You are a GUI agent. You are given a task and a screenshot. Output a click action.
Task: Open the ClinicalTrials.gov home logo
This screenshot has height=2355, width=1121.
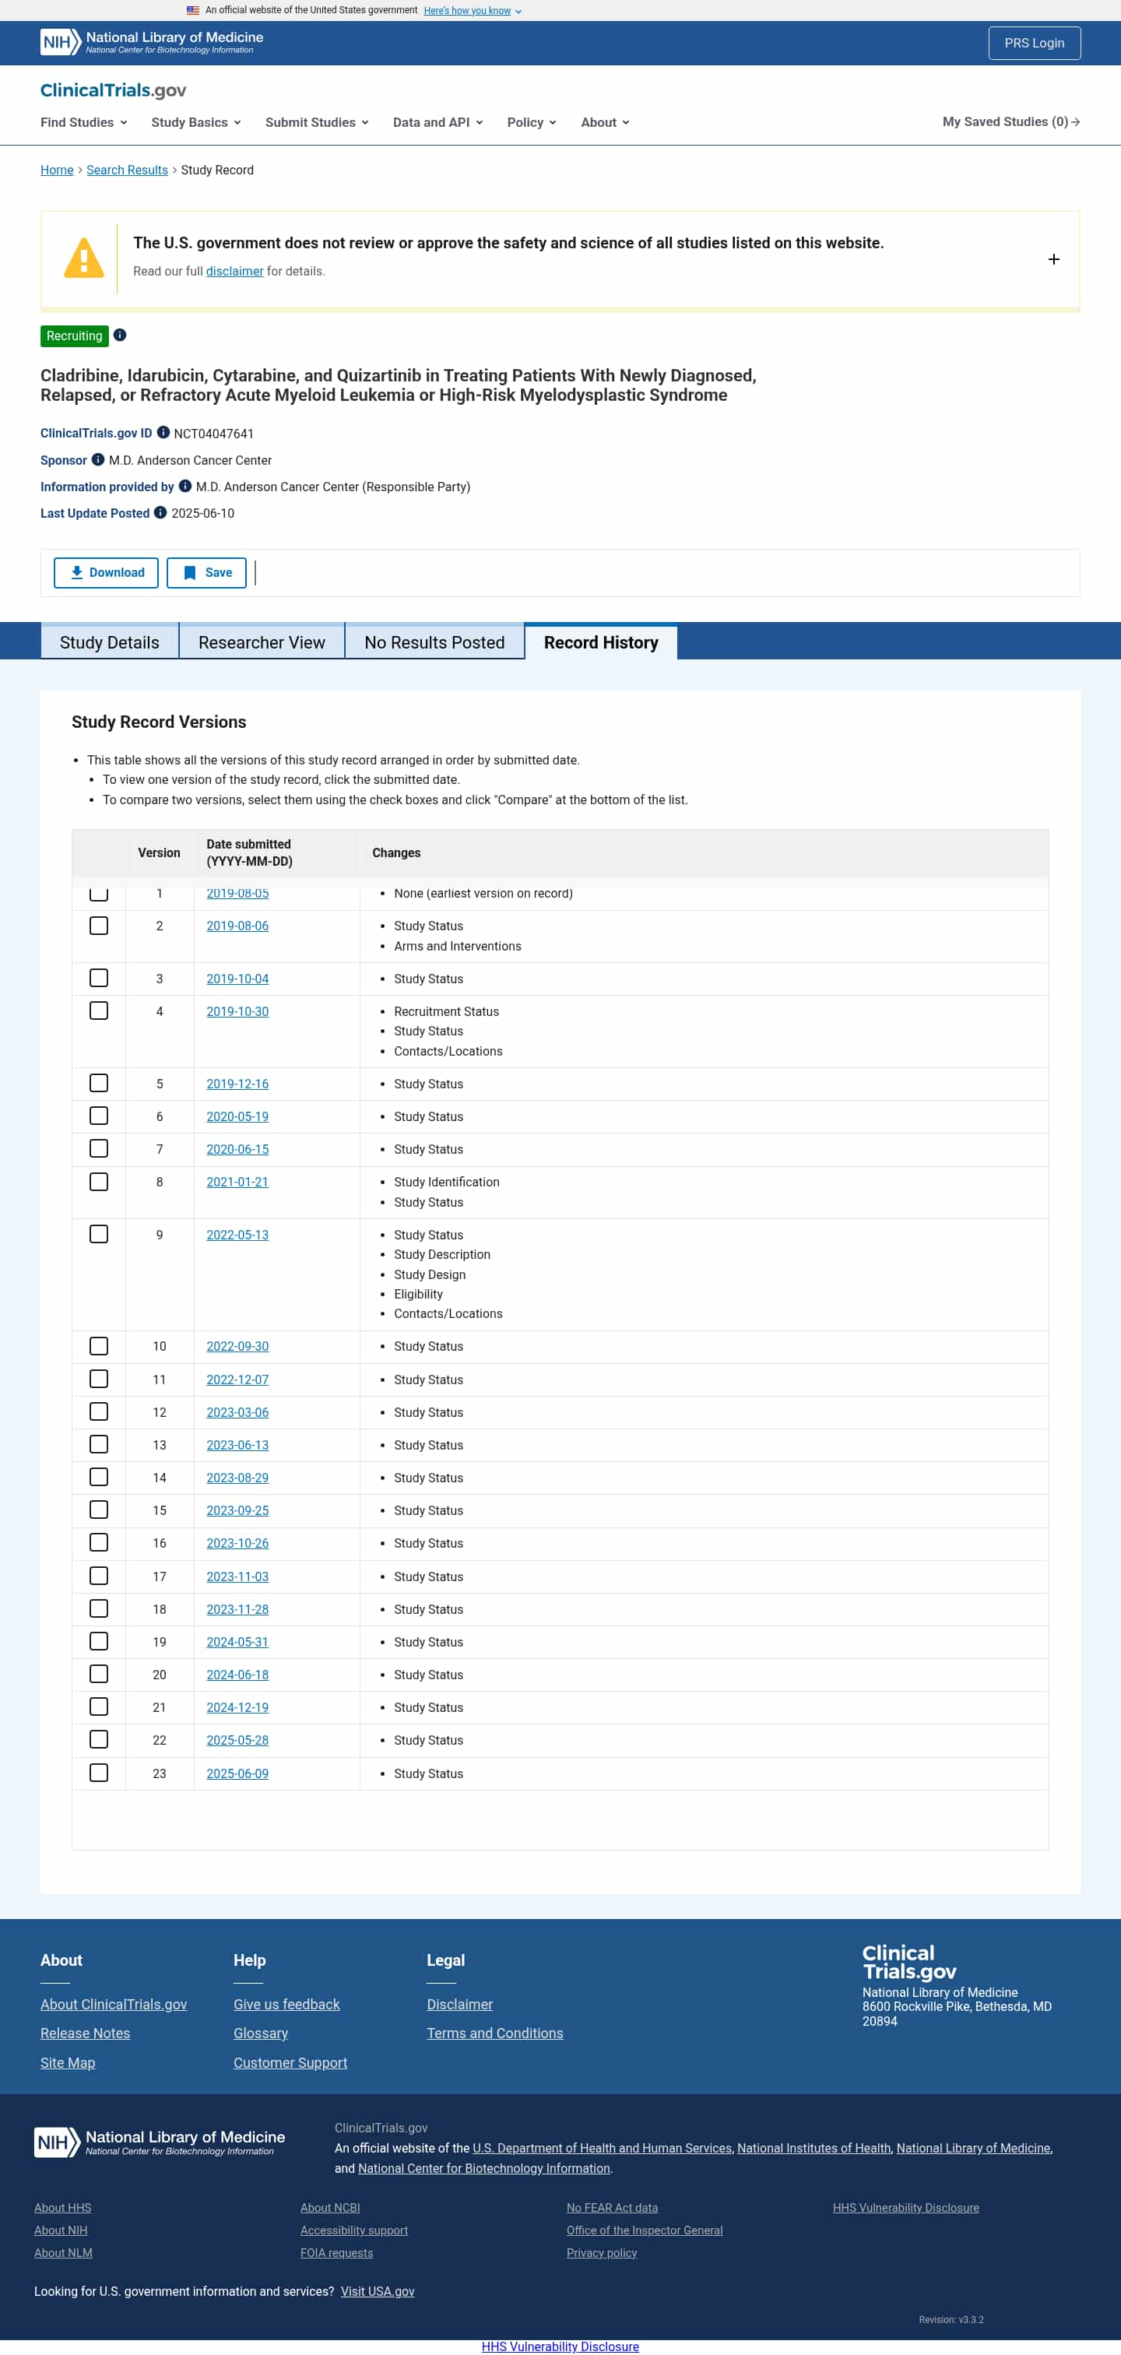tap(114, 90)
